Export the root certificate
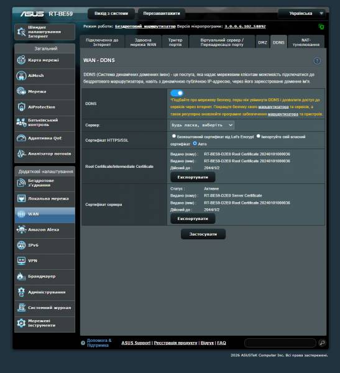This screenshot has width=340, height=373. (x=193, y=177)
